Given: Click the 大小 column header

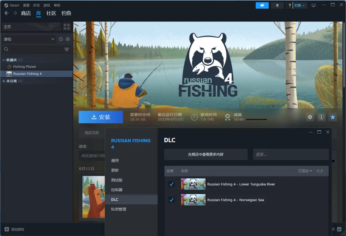Looking at the screenshot, I should point(319,171).
